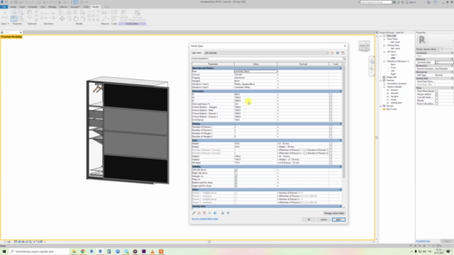Image resolution: width=454 pixels, height=255 pixels.
Task: Click New Type icon beside Type name
Action: pos(332,53)
